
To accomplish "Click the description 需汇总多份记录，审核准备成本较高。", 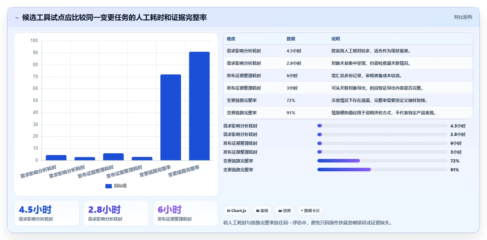I will [x=367, y=76].
